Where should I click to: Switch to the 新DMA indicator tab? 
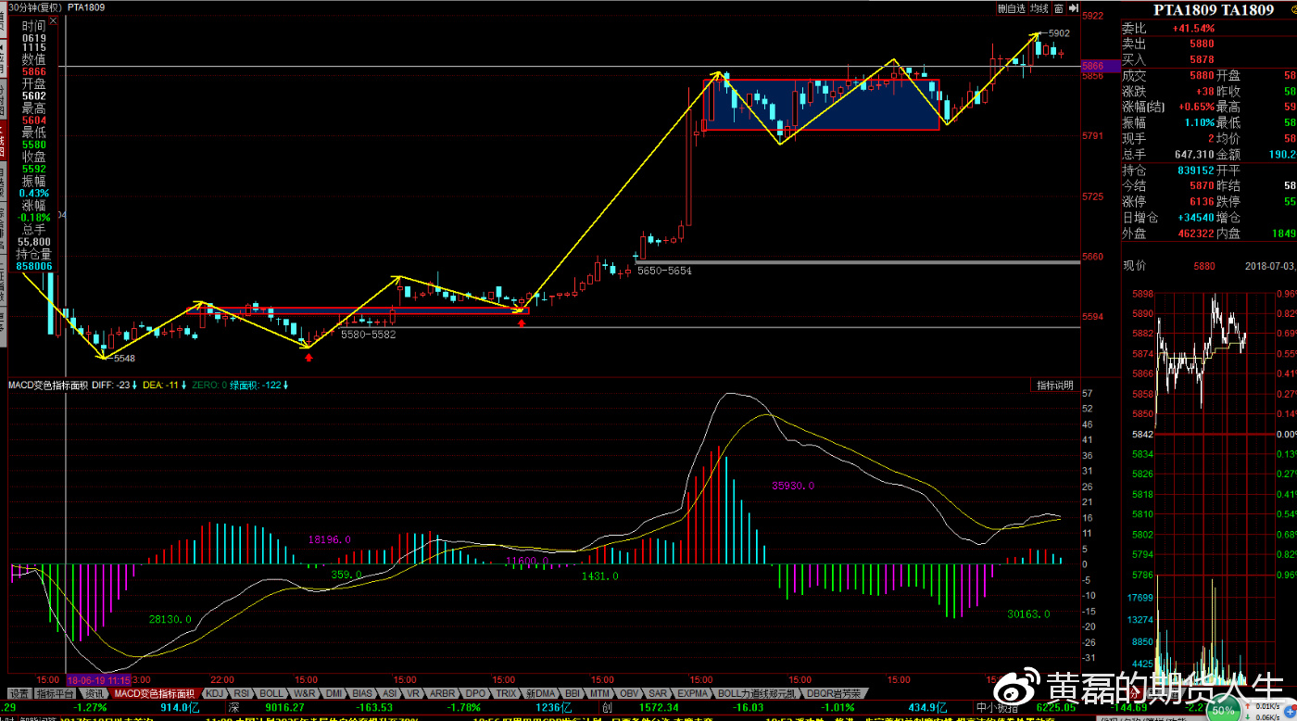tap(540, 693)
